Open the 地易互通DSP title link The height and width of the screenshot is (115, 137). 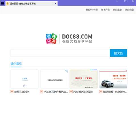[x=22, y=92]
